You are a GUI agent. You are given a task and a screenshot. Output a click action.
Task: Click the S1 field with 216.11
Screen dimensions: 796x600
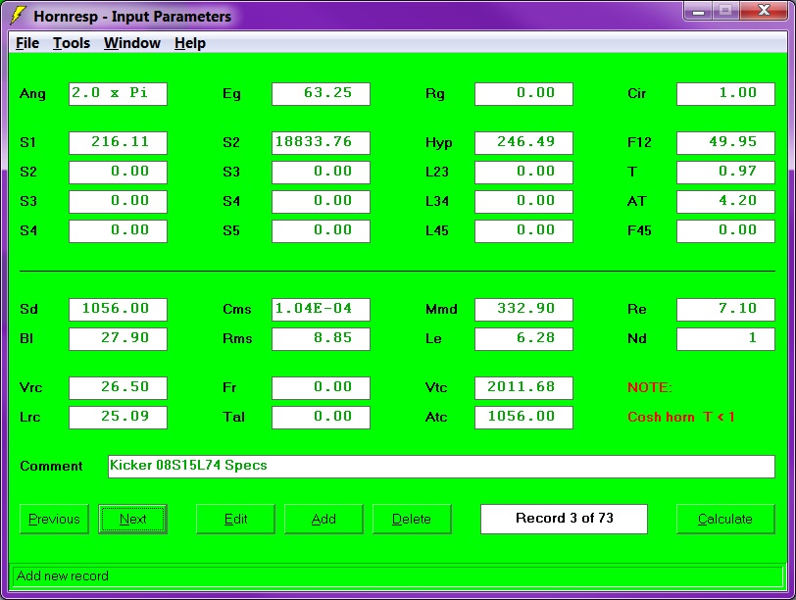click(x=118, y=142)
